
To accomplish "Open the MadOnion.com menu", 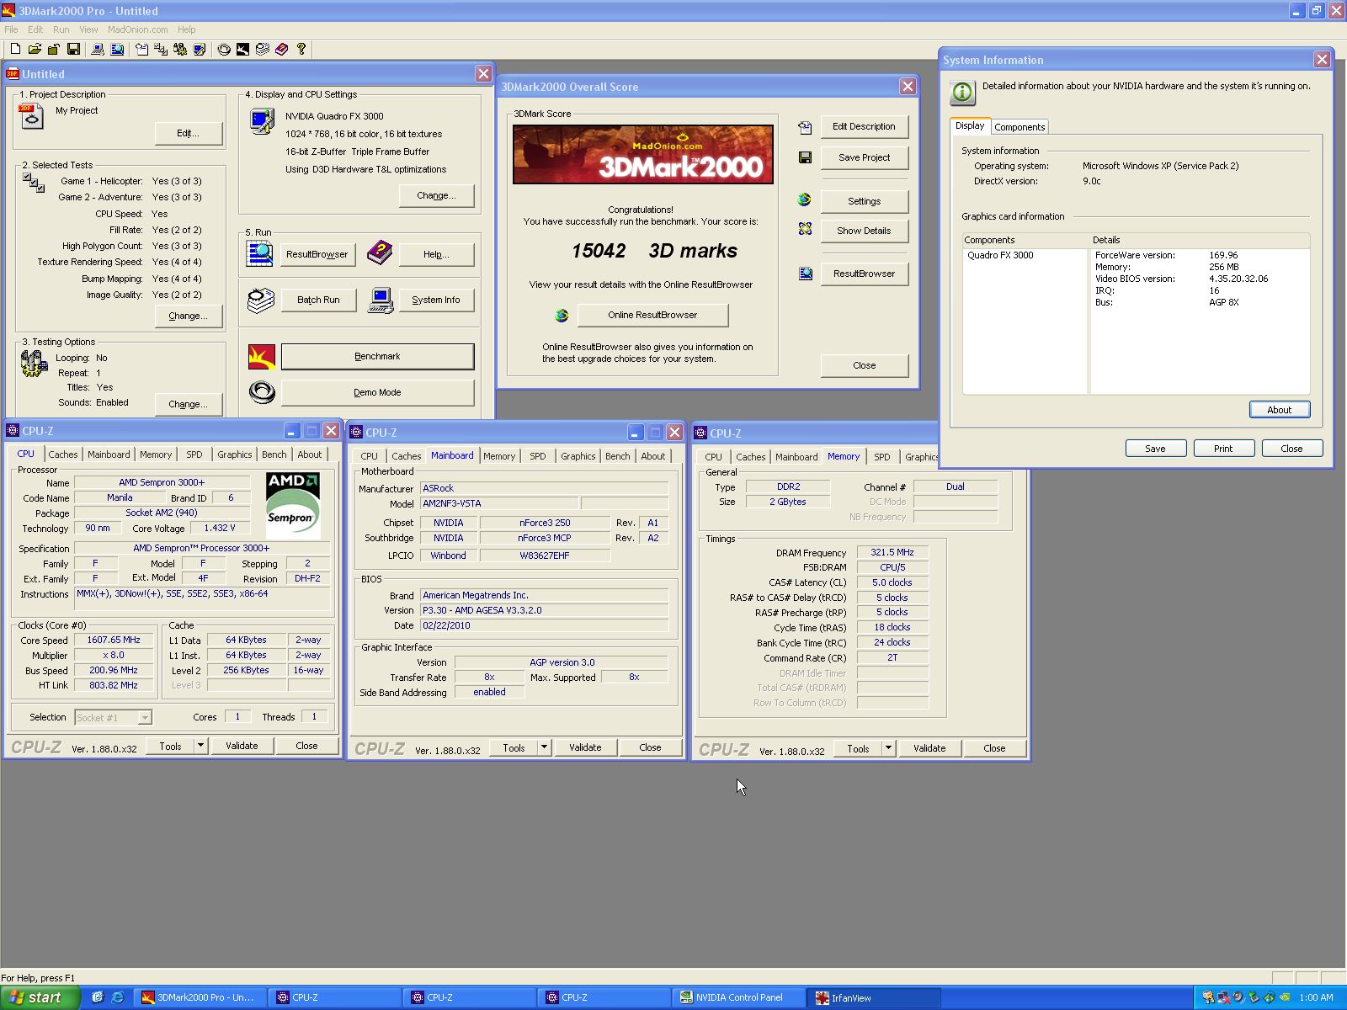I will pos(138,29).
